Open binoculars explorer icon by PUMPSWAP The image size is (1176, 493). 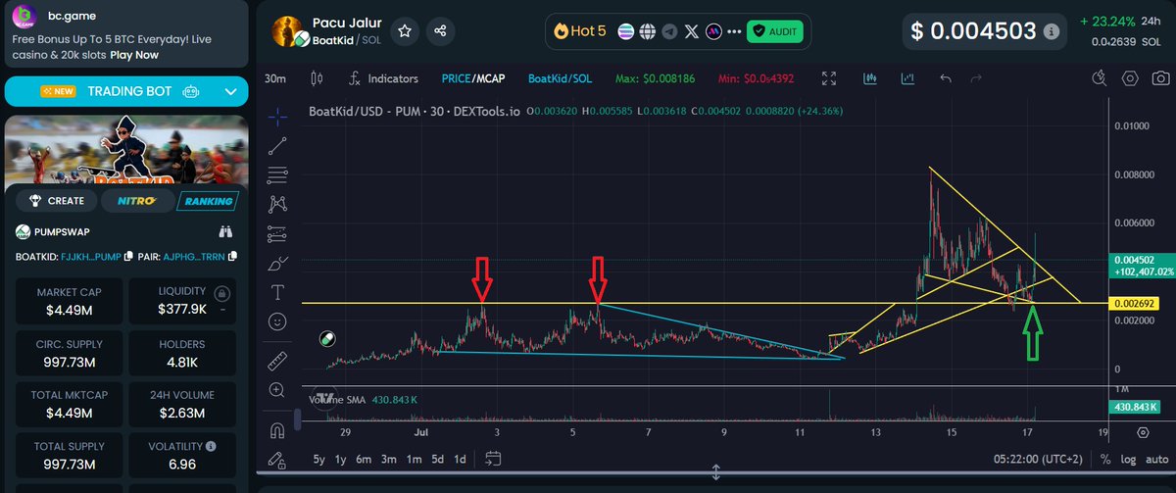point(225,232)
